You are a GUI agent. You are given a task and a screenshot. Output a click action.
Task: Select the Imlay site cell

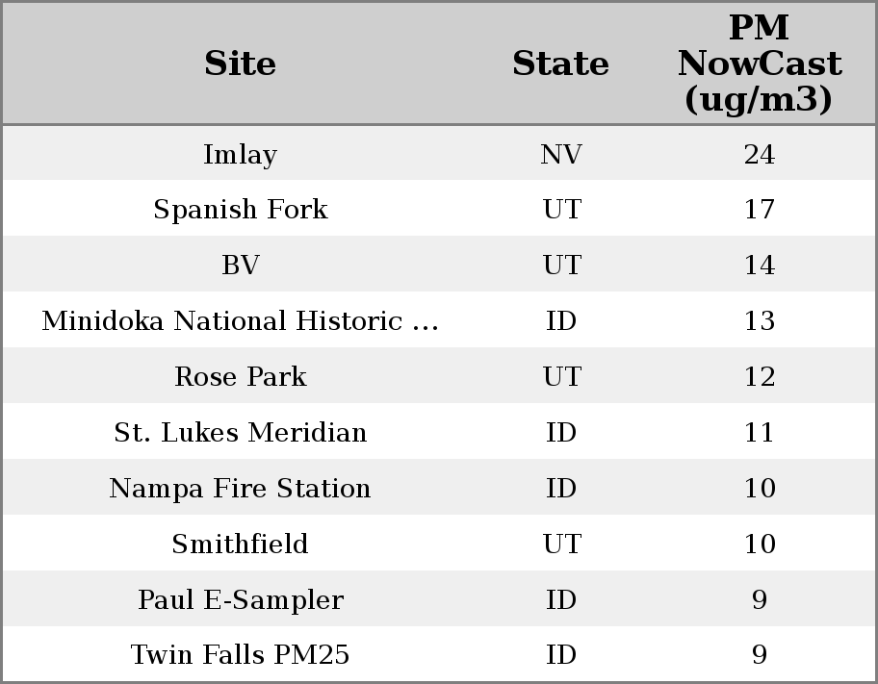click(240, 155)
